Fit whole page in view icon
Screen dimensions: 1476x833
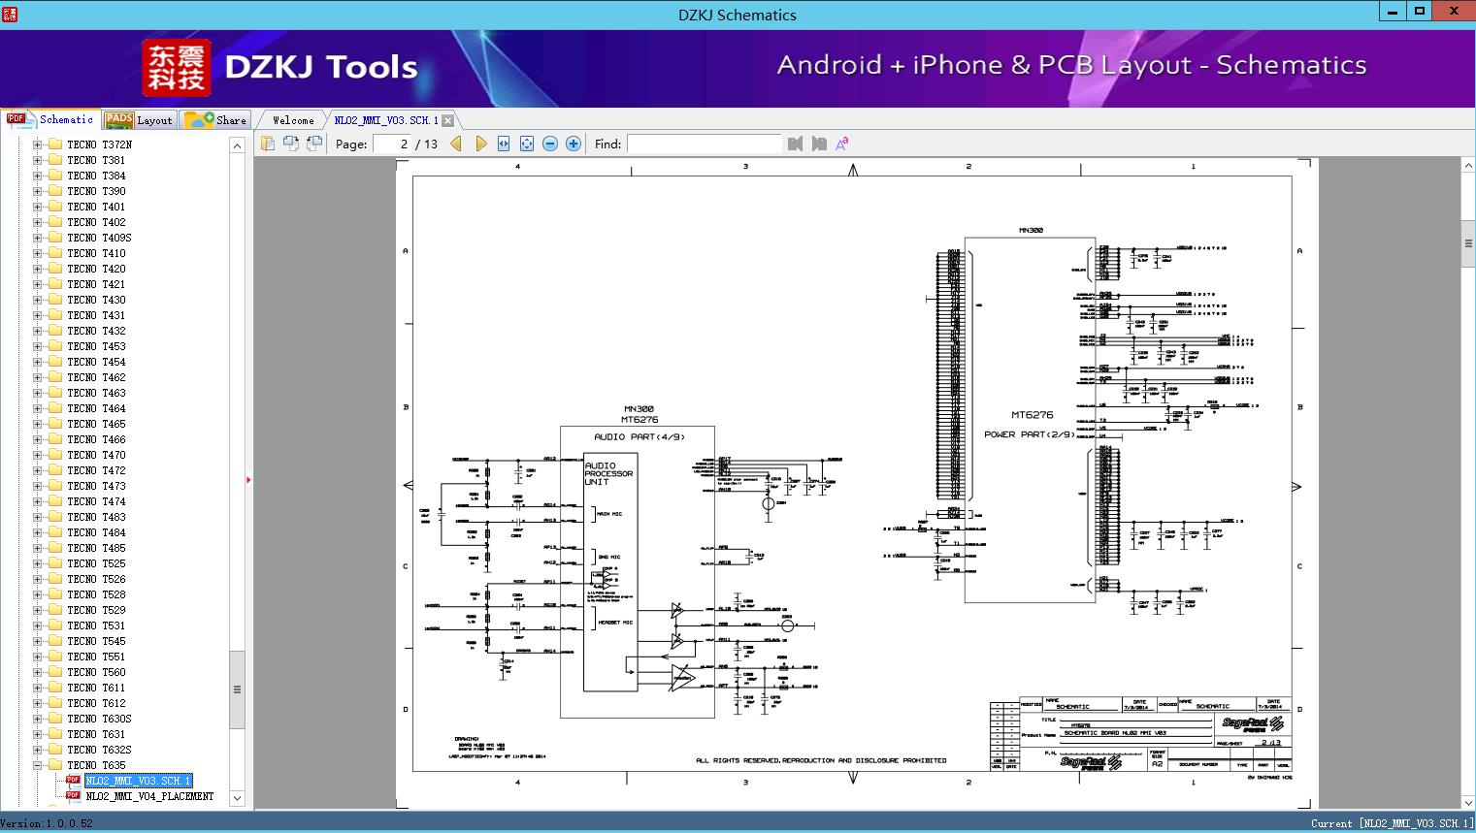(x=527, y=144)
